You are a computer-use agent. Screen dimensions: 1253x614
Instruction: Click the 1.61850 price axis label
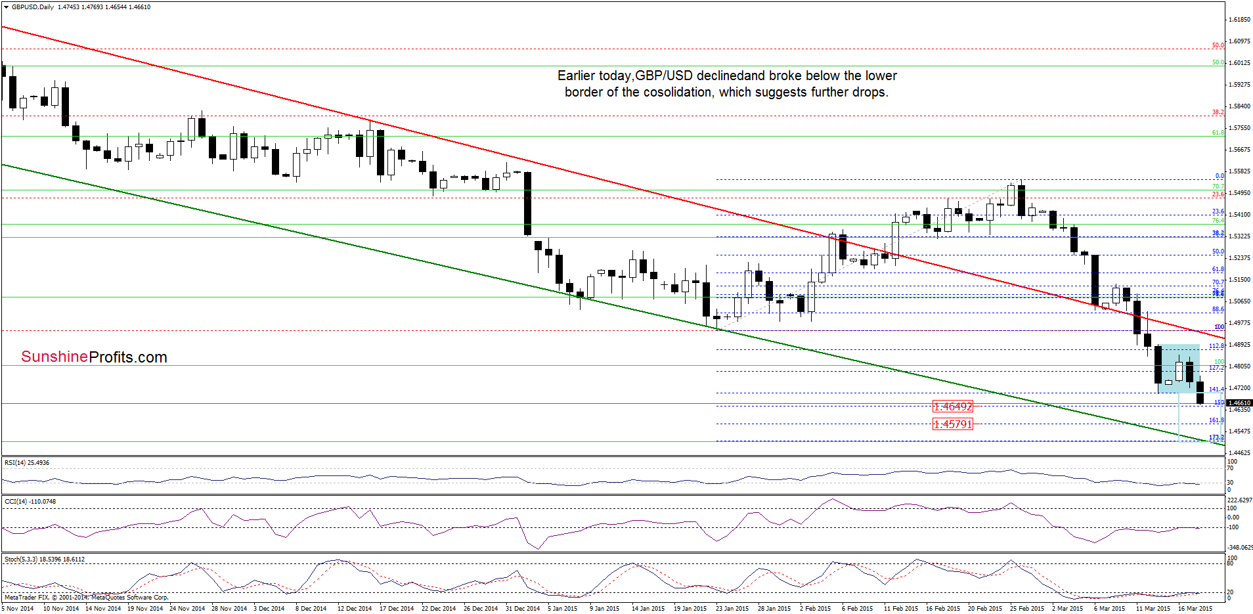[1239, 20]
